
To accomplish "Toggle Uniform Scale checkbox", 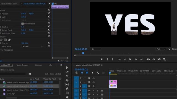I will 22,24.
